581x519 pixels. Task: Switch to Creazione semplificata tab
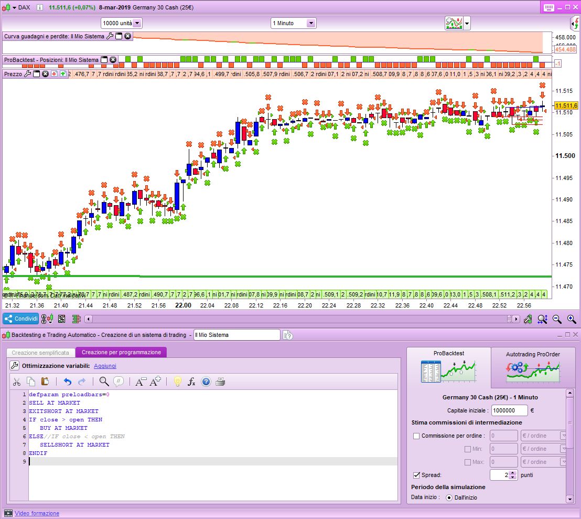pyautogui.click(x=40, y=352)
